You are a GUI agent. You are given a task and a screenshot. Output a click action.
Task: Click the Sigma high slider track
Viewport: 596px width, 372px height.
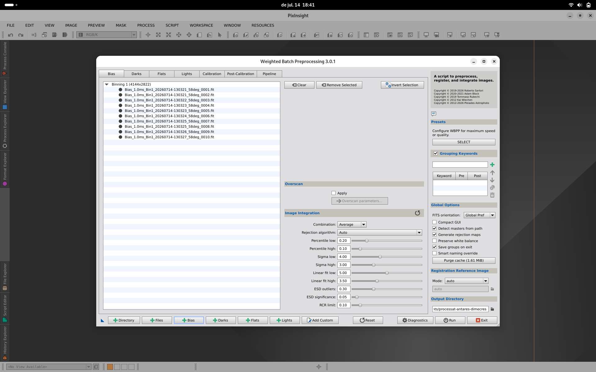coord(387,265)
